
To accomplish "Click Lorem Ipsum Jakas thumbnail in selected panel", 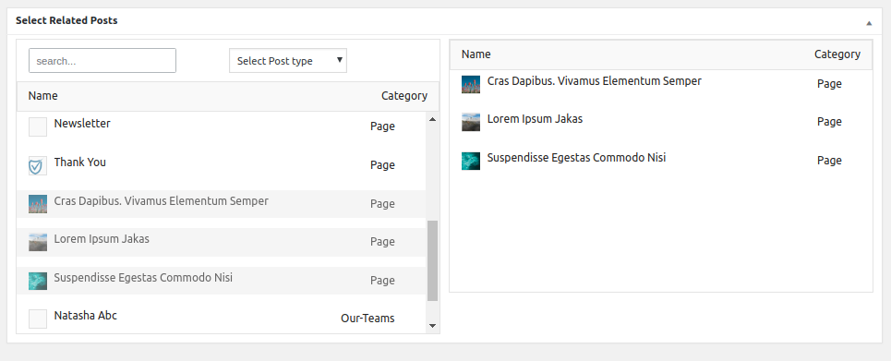I will (471, 122).
